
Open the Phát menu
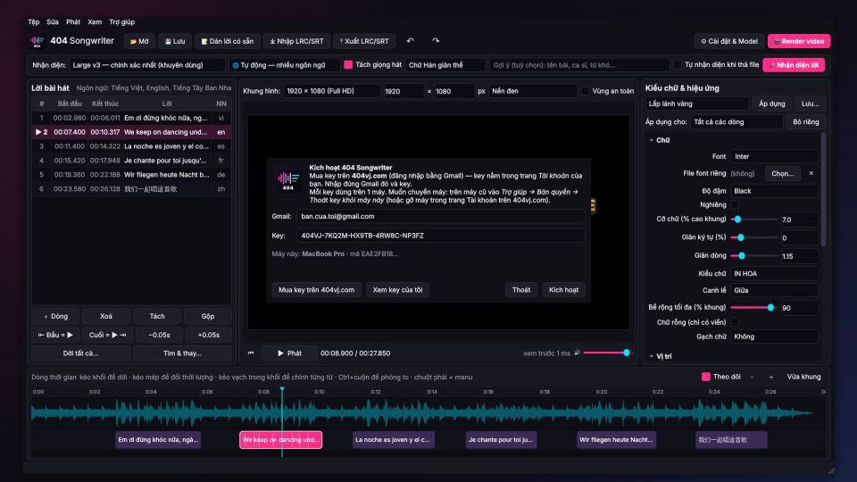click(73, 21)
